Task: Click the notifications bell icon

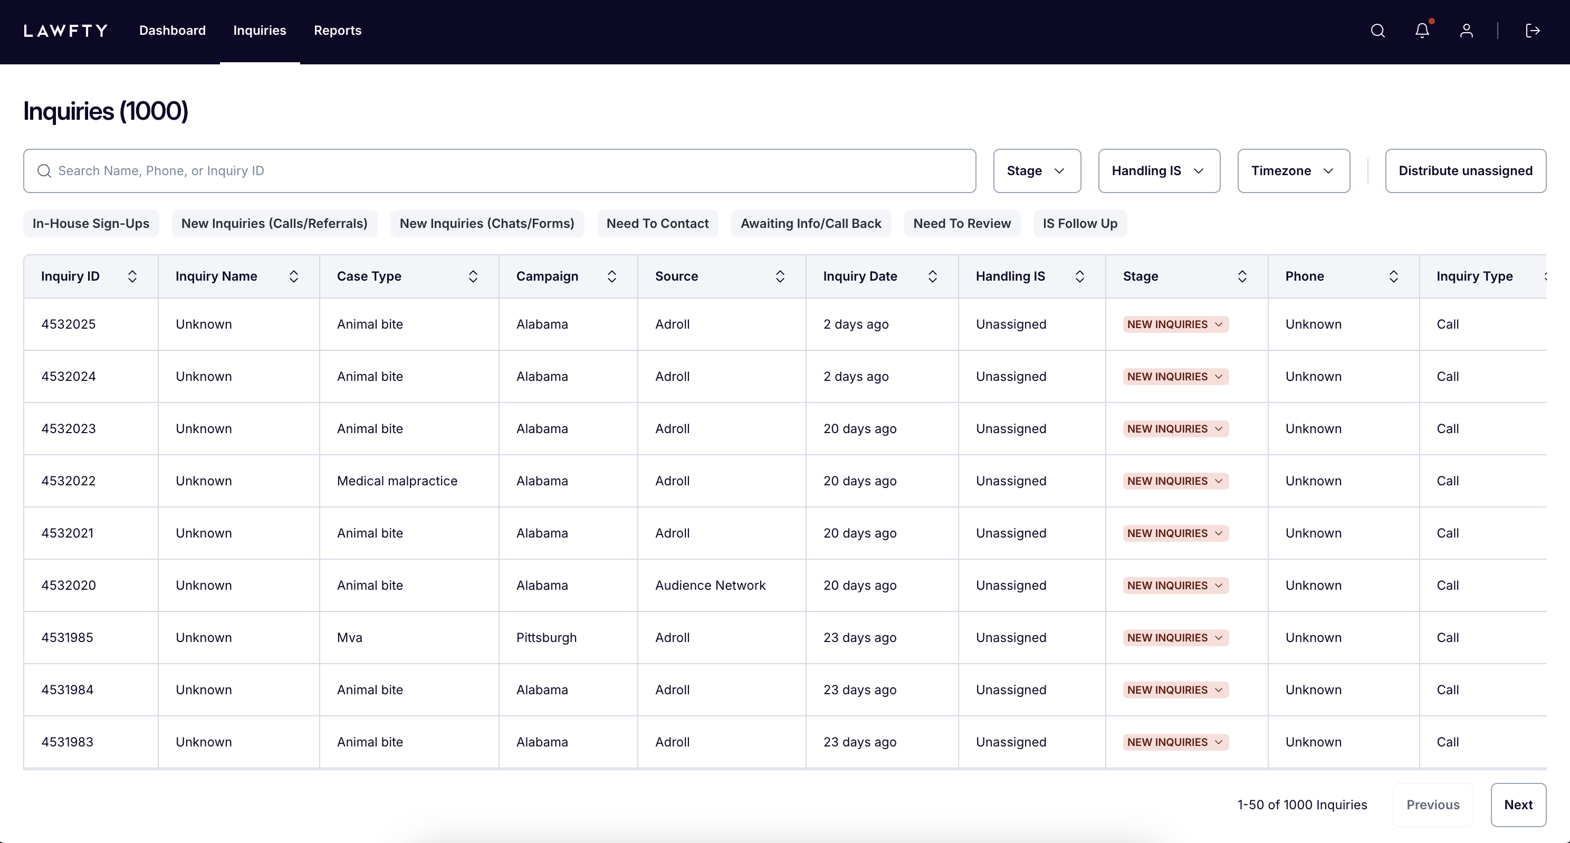Action: pos(1423,30)
